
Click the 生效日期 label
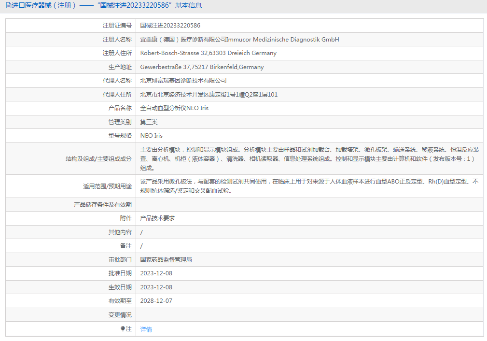pos(120,287)
